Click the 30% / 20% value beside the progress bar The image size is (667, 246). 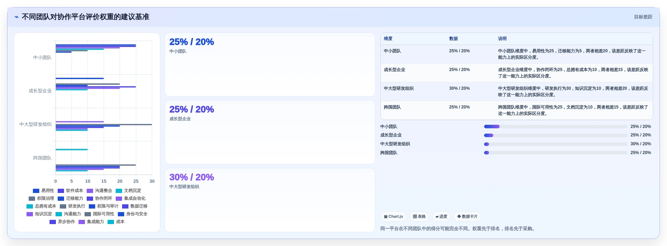coord(640,144)
